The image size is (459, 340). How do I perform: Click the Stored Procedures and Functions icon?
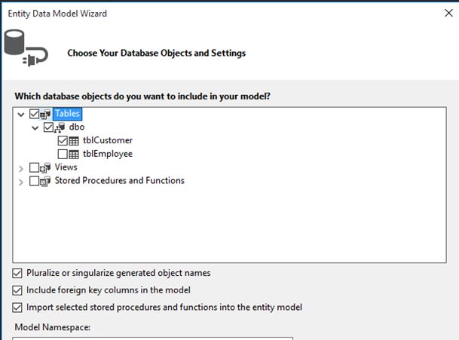pos(46,181)
